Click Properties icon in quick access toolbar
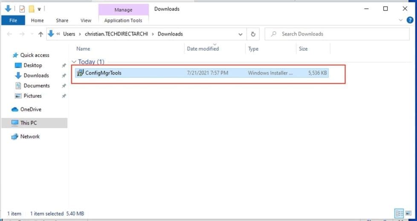417x221 pixels. point(22,9)
